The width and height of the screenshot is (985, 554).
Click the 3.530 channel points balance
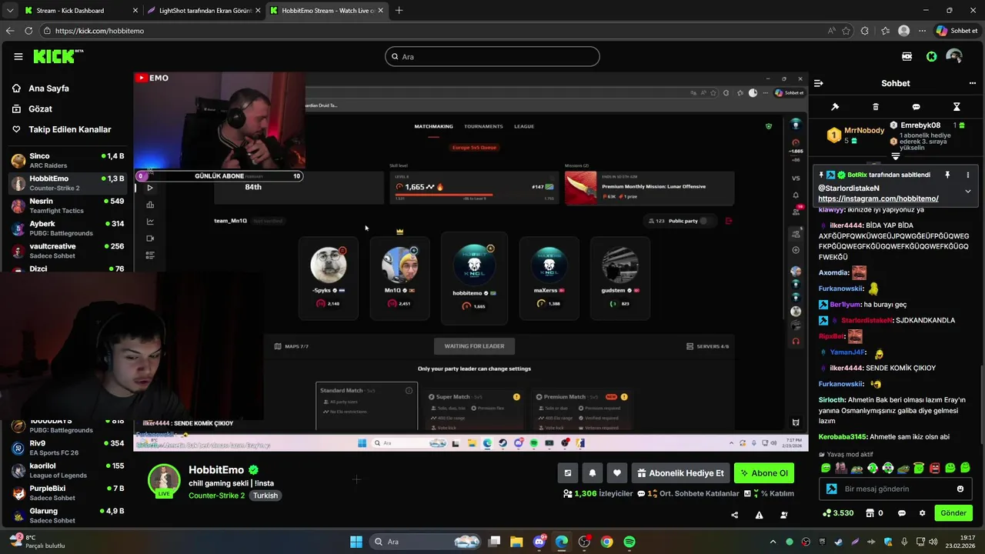coord(838,513)
